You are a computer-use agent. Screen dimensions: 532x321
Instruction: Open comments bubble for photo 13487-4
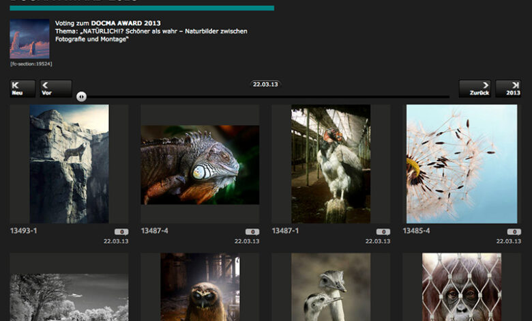tap(252, 232)
